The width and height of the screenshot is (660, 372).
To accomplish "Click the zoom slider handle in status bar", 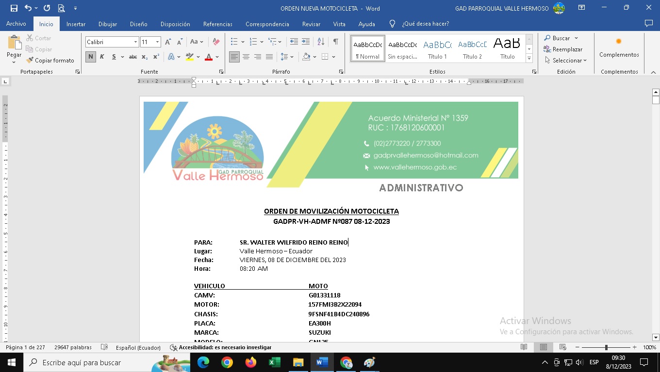I will [606, 347].
